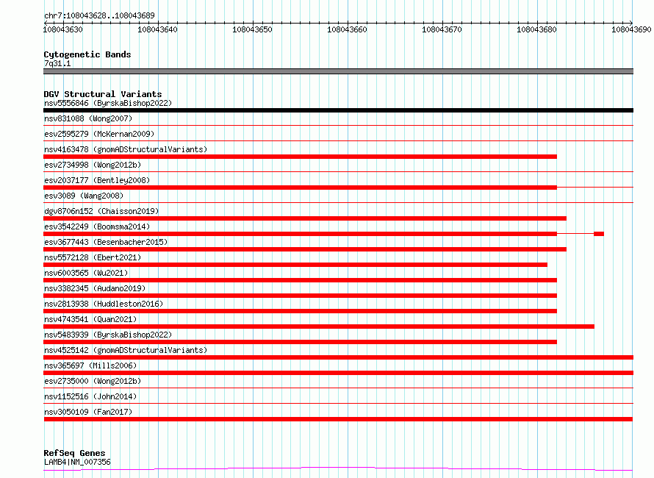Select the DGV Structural Variants track title
Image resolution: width=654 pixels, height=478 pixels.
pos(103,94)
